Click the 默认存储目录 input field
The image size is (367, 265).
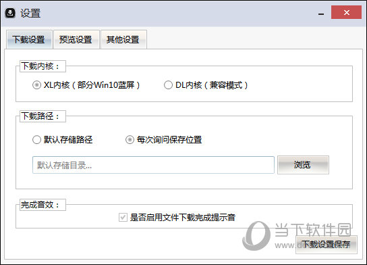click(x=153, y=165)
